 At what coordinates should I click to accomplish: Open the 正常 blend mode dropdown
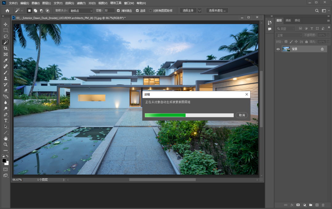289,35
